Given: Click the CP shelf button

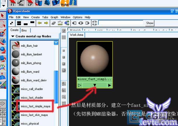Looking at the screenshot, I should pyautogui.click(x=30, y=3).
